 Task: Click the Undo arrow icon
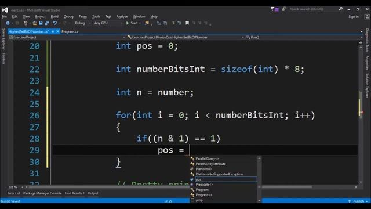(55, 23)
